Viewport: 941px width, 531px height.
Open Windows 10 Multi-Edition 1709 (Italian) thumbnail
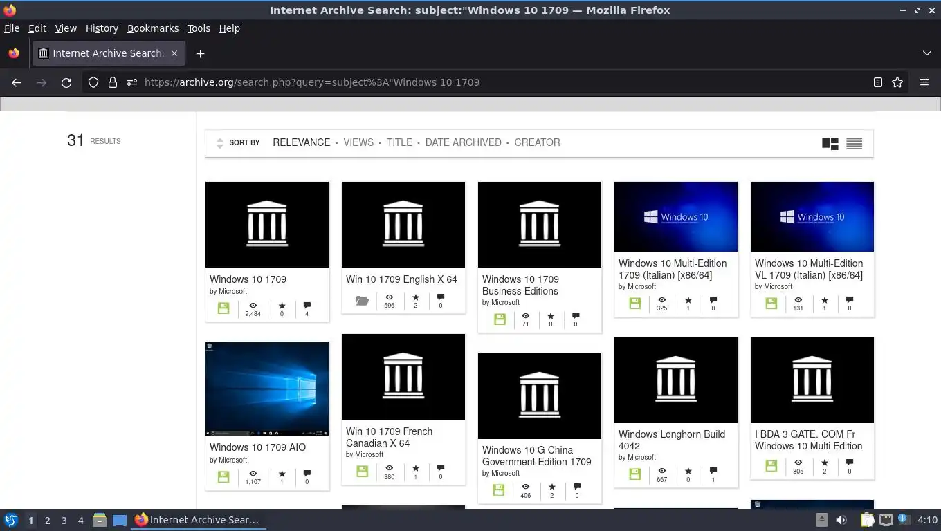[x=676, y=217]
